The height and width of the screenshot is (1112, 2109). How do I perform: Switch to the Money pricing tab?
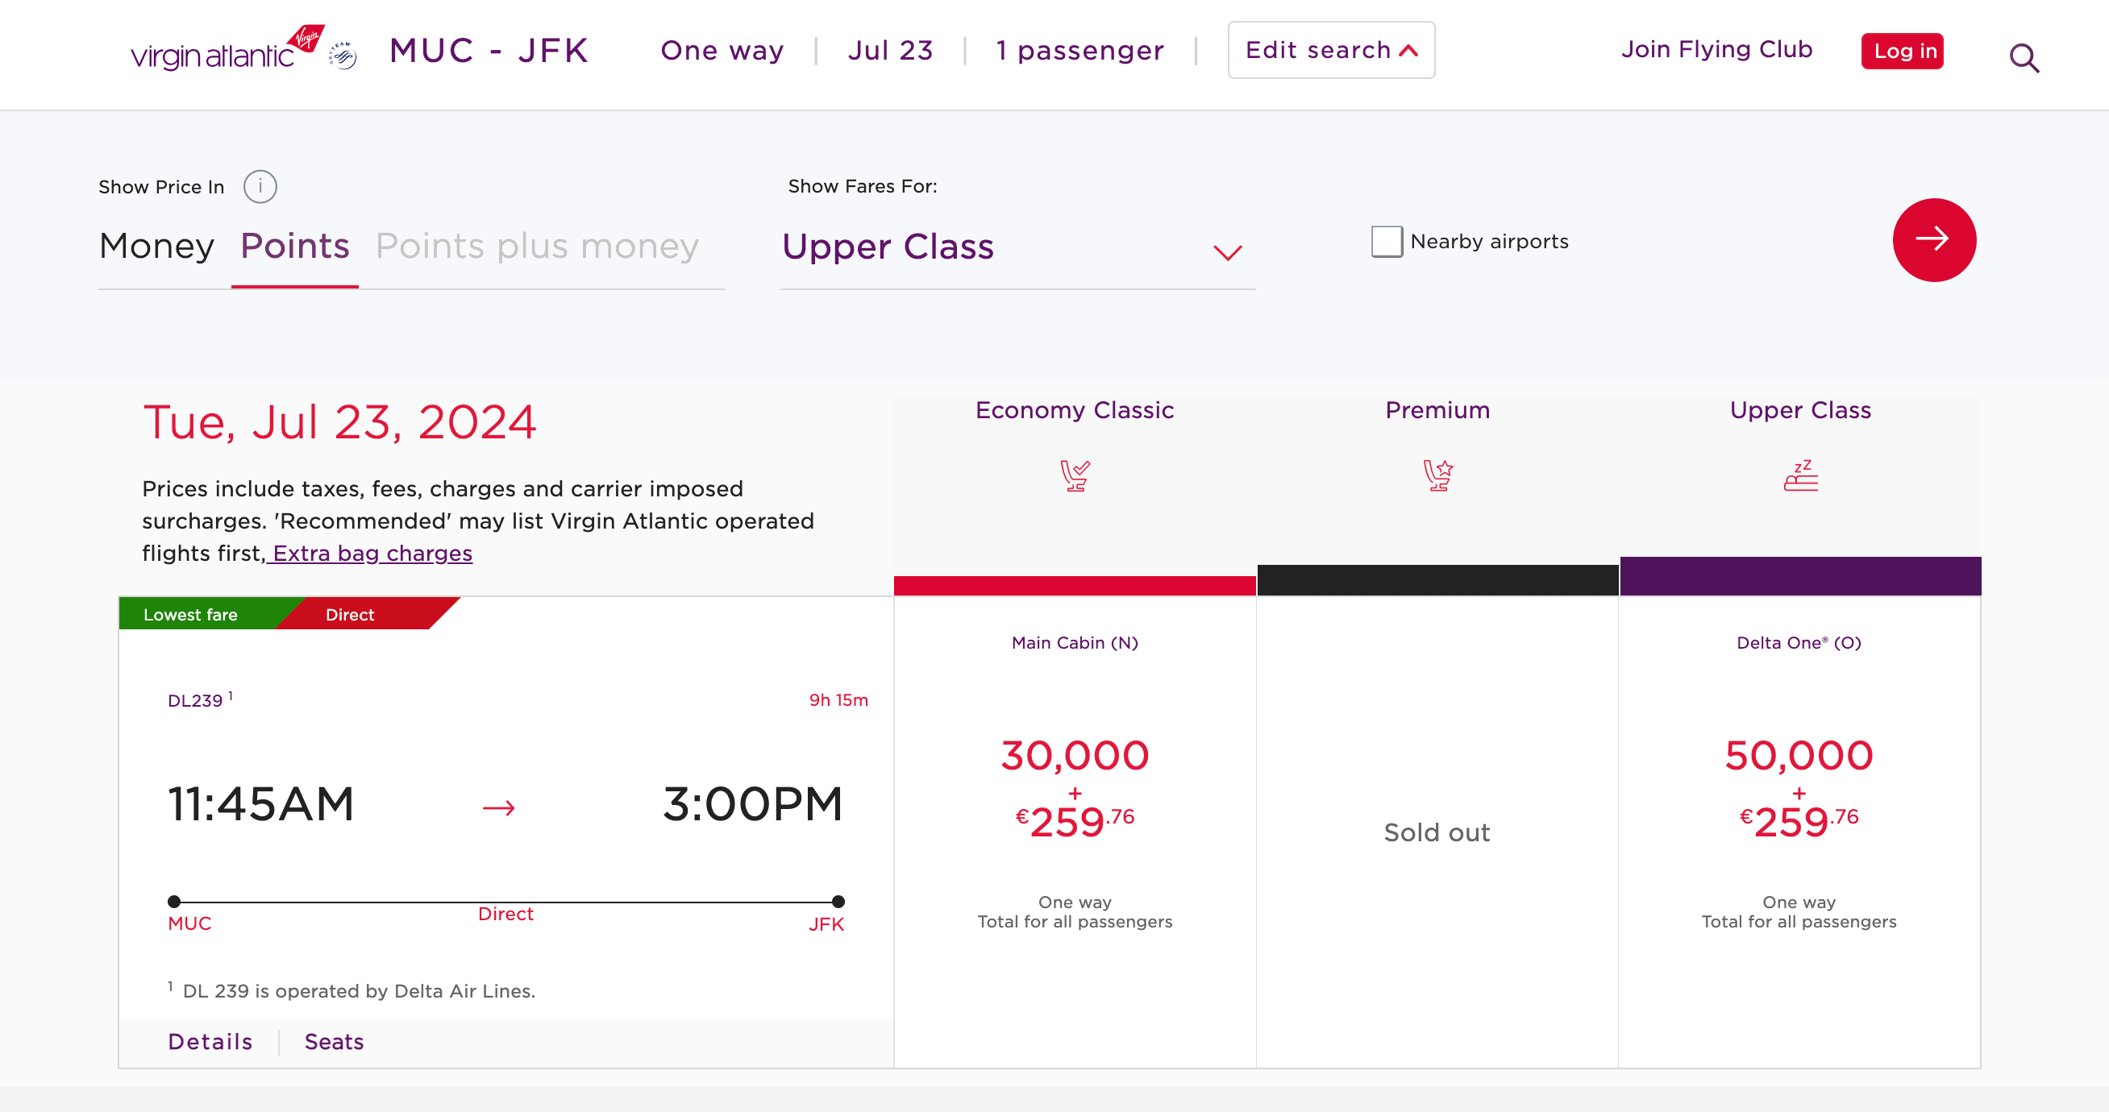156,246
